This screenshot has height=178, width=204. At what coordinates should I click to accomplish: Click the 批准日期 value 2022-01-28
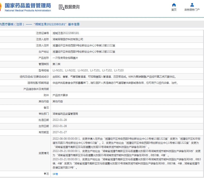60,120
